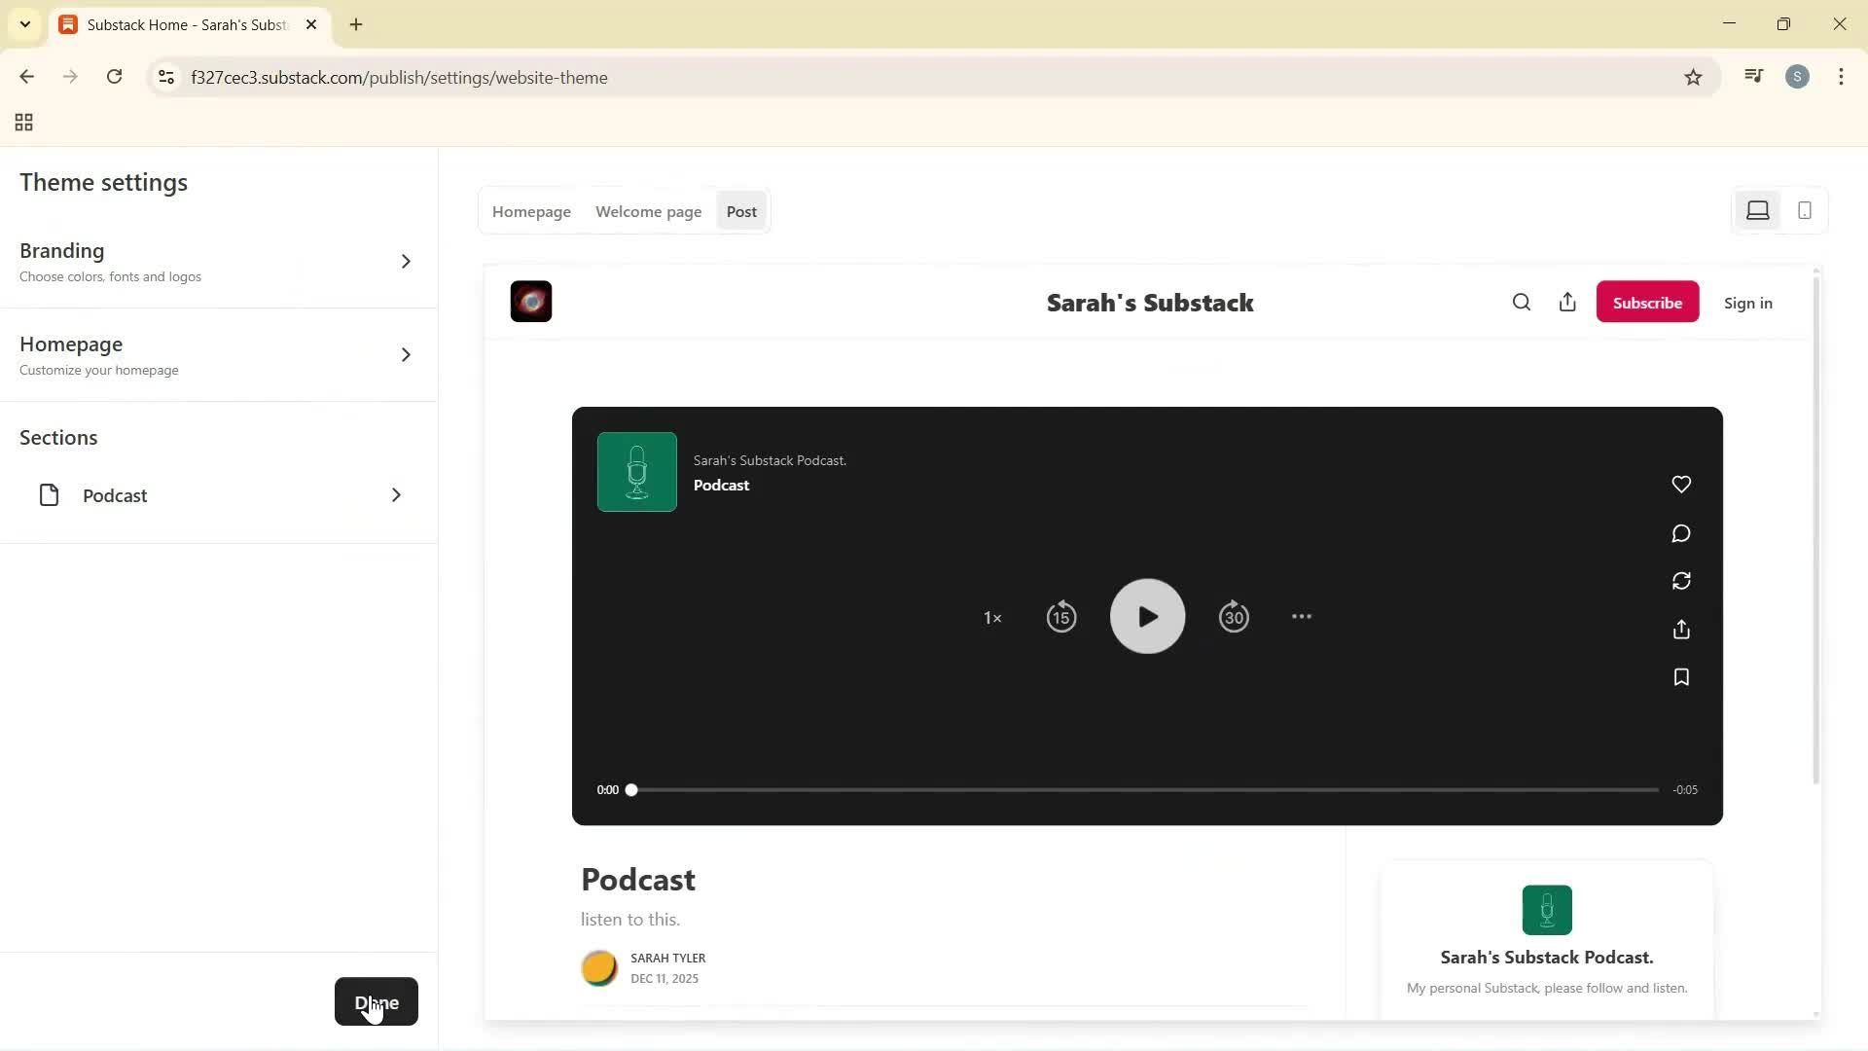
Task: Click share icon next to Subscribe button
Action: 1567,303
